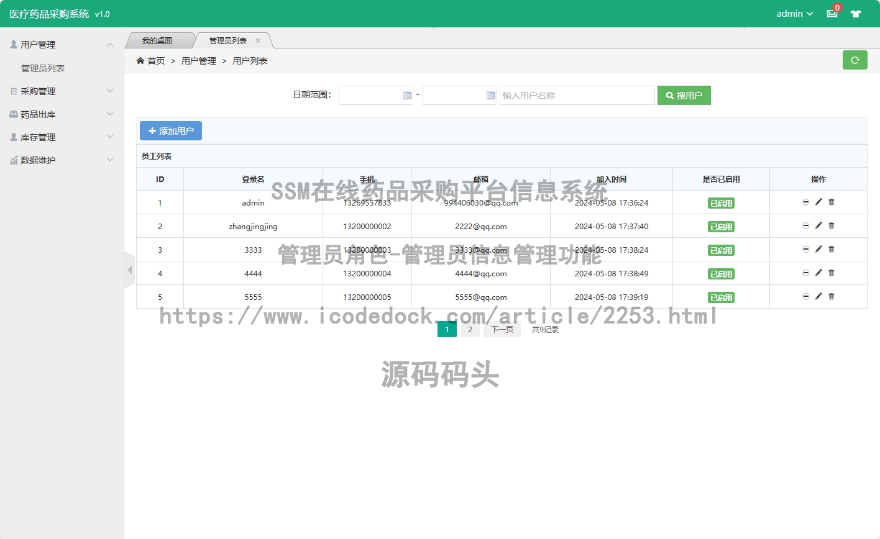Edit user 4444 with the pencil icon
This screenshot has height=539, width=880.
[818, 273]
